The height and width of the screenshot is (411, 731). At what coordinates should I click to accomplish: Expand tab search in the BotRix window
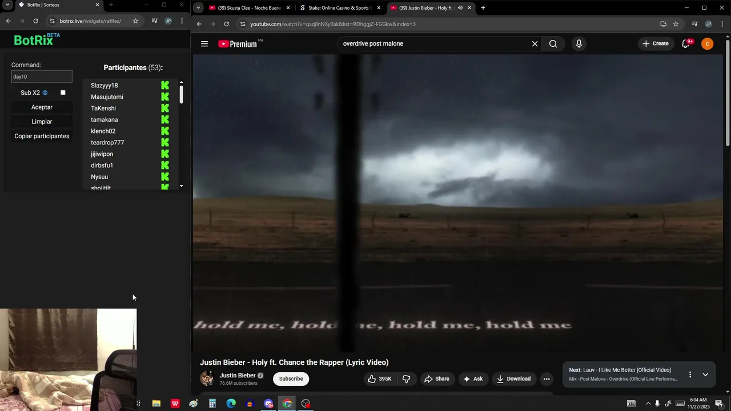[7, 5]
